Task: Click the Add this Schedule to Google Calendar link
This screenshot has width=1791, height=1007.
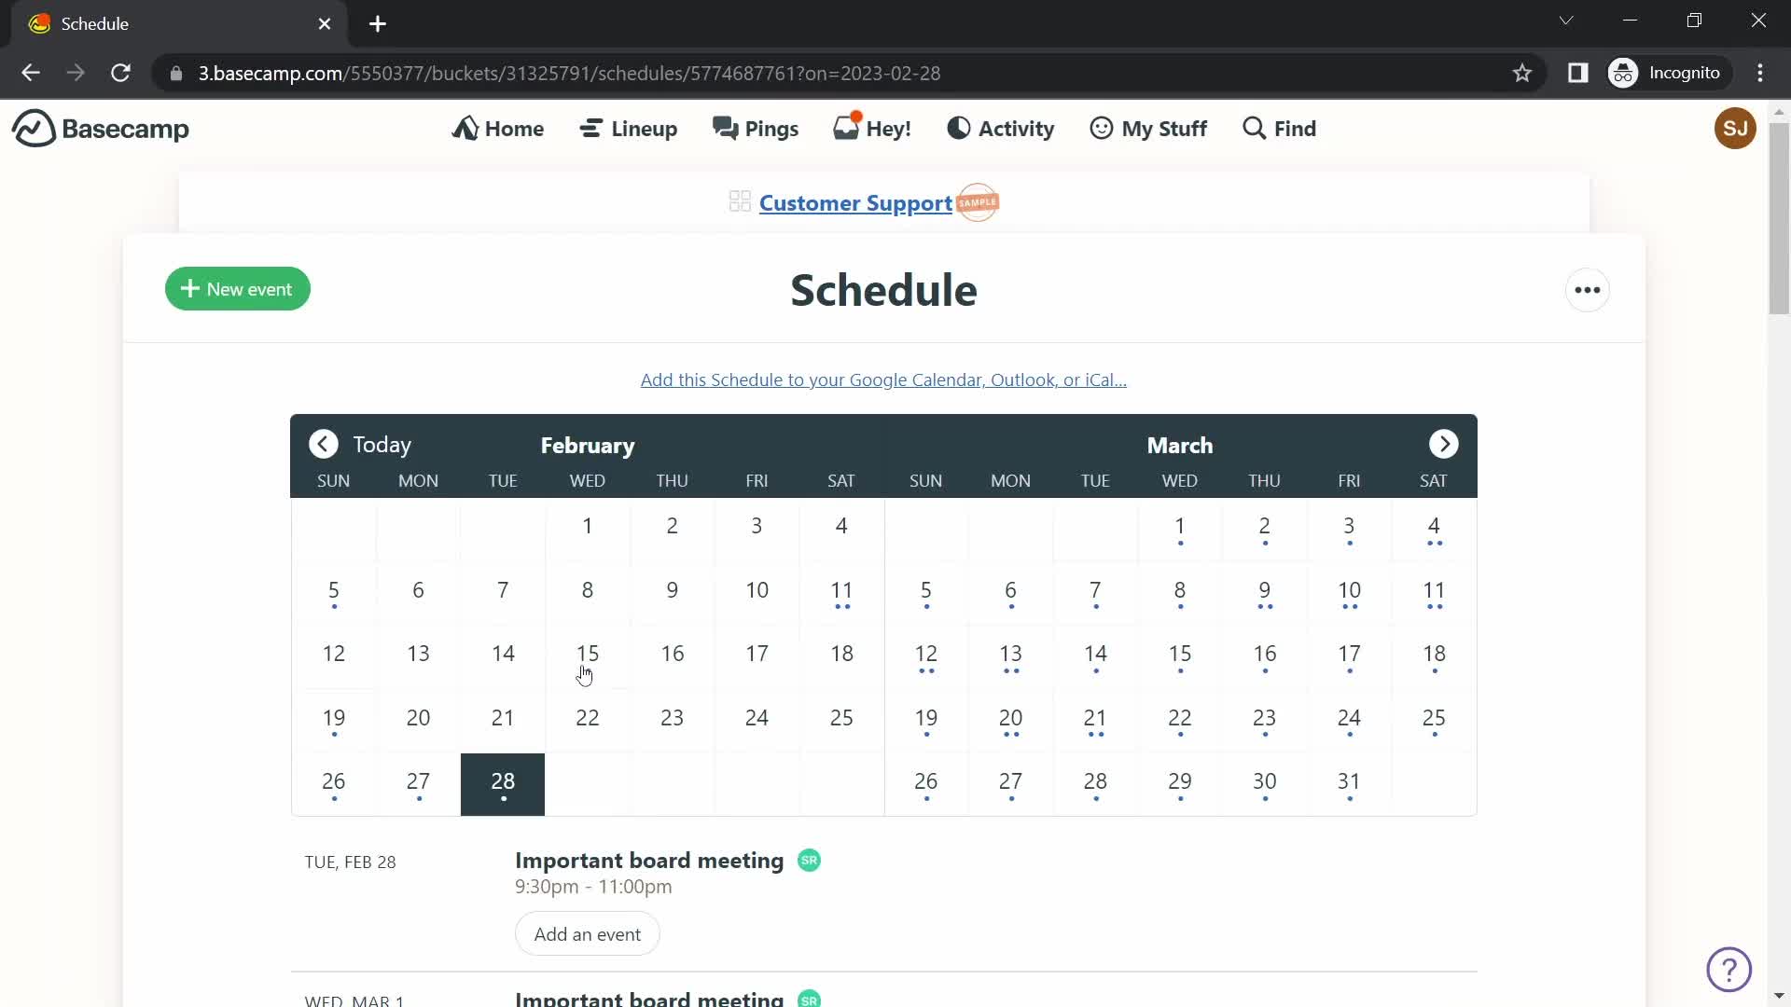Action: pos(883,379)
